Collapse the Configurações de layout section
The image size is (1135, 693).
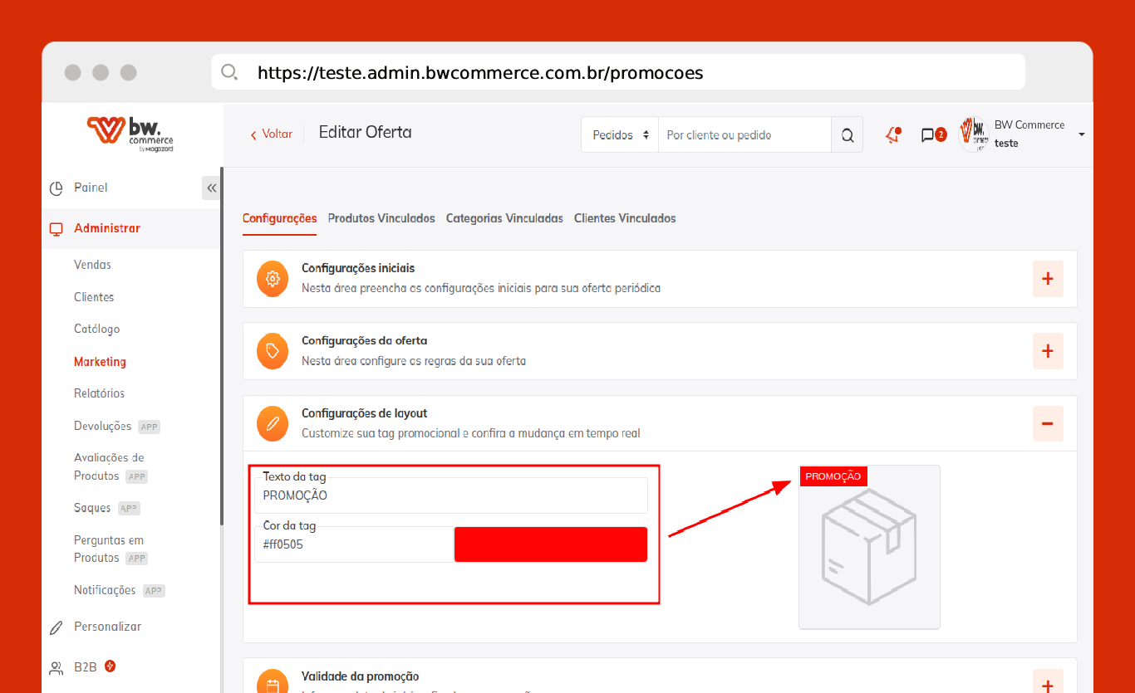coord(1047,423)
